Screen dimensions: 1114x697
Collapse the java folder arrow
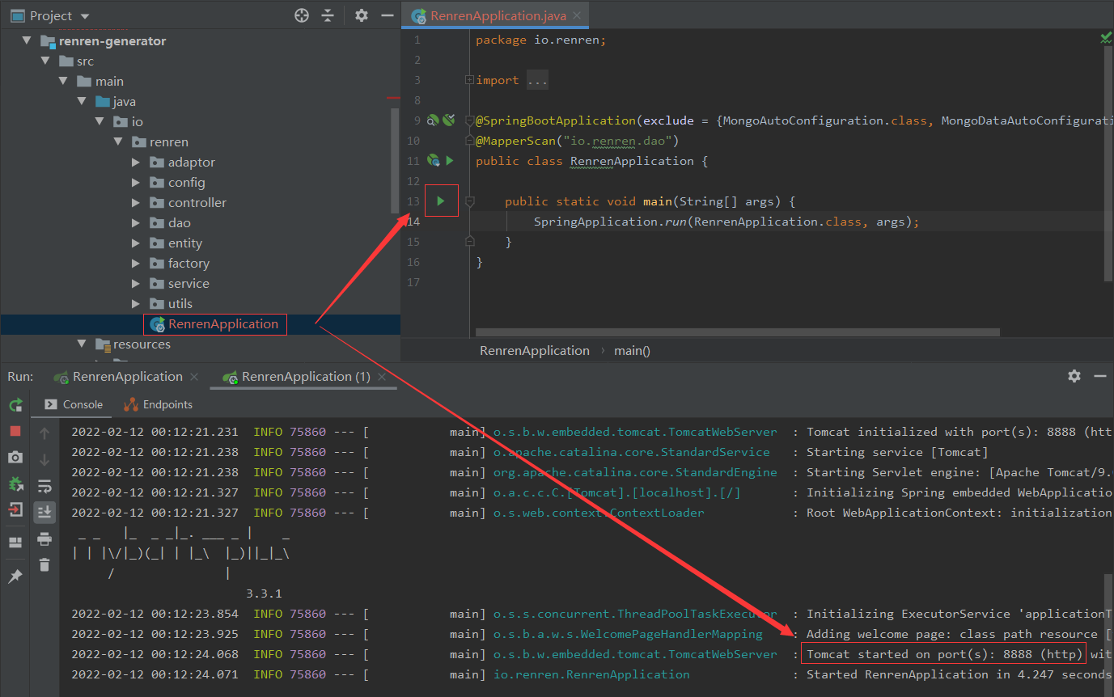tap(81, 101)
